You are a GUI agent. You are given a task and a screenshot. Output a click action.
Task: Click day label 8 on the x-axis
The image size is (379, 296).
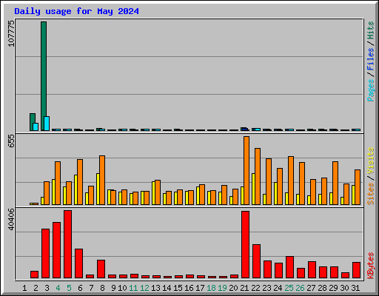(102, 288)
